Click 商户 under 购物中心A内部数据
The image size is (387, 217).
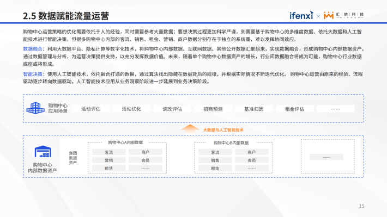coord(146,152)
